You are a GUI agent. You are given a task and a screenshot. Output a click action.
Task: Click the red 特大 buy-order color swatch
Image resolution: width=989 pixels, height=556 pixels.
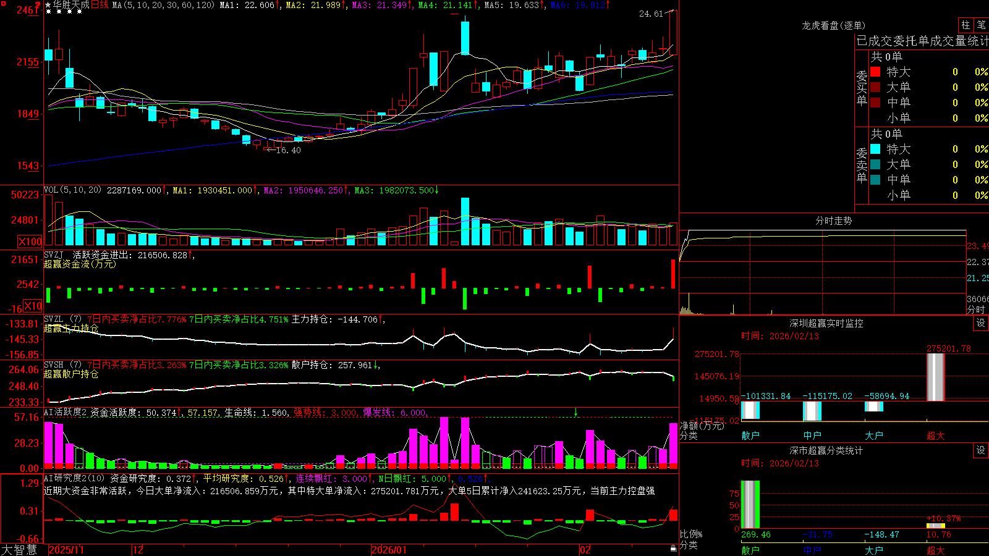875,72
